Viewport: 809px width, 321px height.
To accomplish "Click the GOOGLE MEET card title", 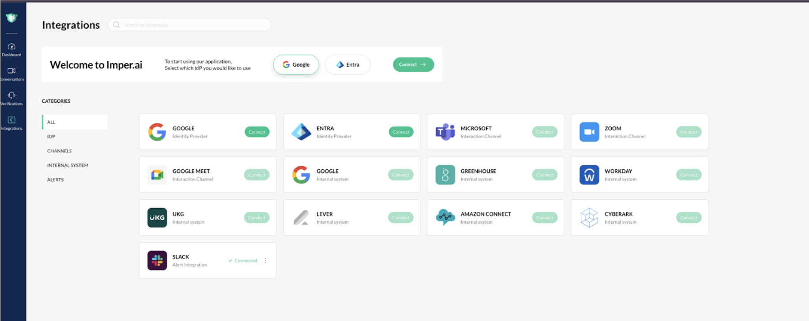I will (191, 171).
